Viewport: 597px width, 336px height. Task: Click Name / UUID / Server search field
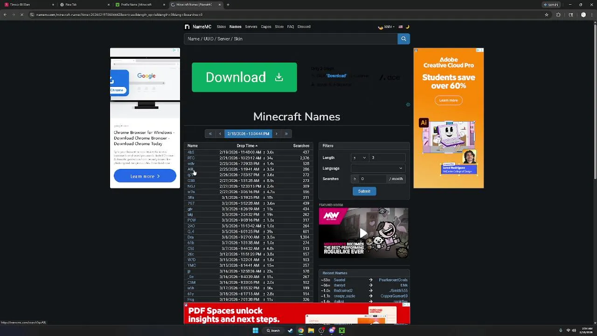291,39
